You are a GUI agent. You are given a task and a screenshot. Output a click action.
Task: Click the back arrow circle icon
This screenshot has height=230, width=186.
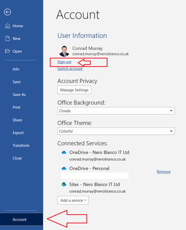click(x=8, y=12)
